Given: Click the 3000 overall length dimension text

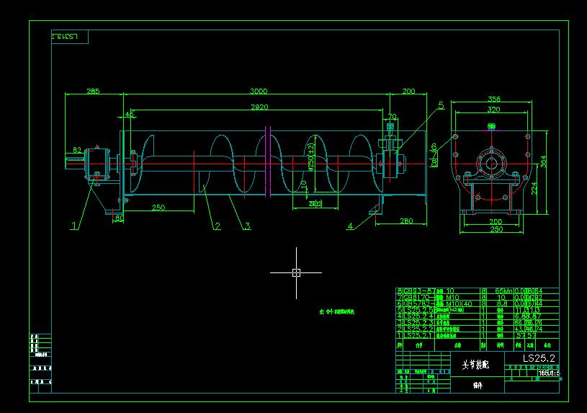Looking at the screenshot, I should 259,92.
